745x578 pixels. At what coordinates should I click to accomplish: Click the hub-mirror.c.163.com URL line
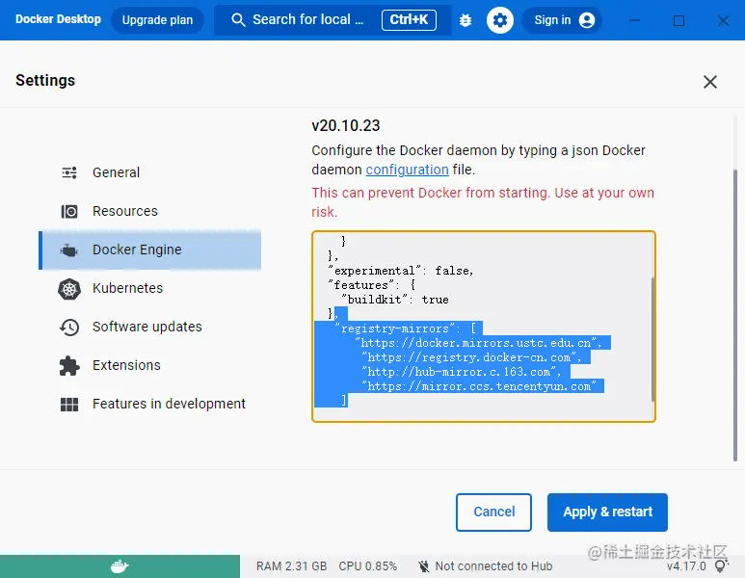[x=462, y=372]
